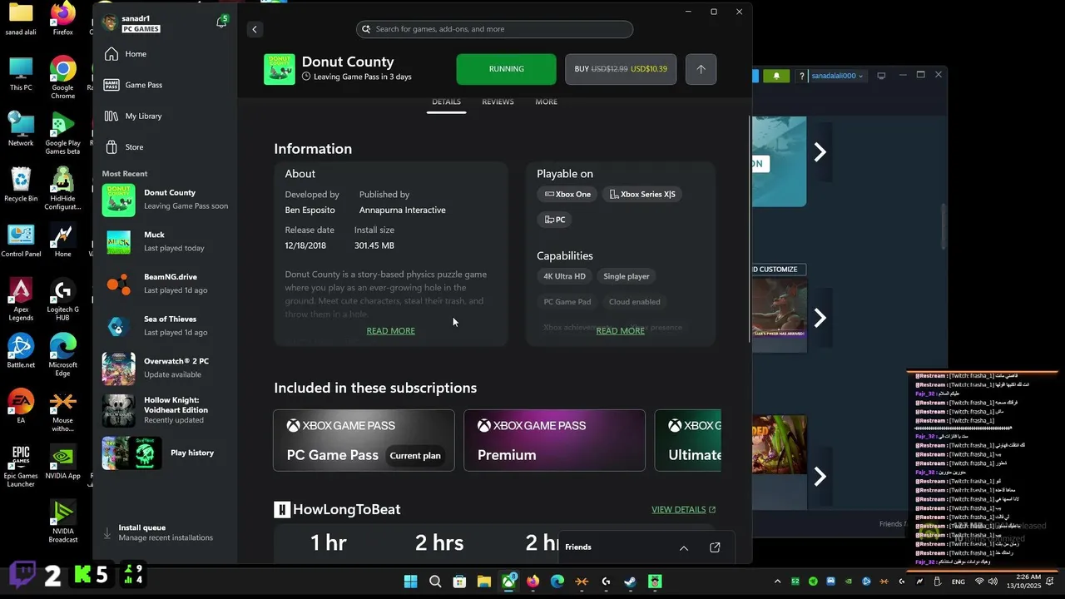This screenshot has height=599, width=1065.
Task: Click the Windows Start button
Action: tap(411, 582)
